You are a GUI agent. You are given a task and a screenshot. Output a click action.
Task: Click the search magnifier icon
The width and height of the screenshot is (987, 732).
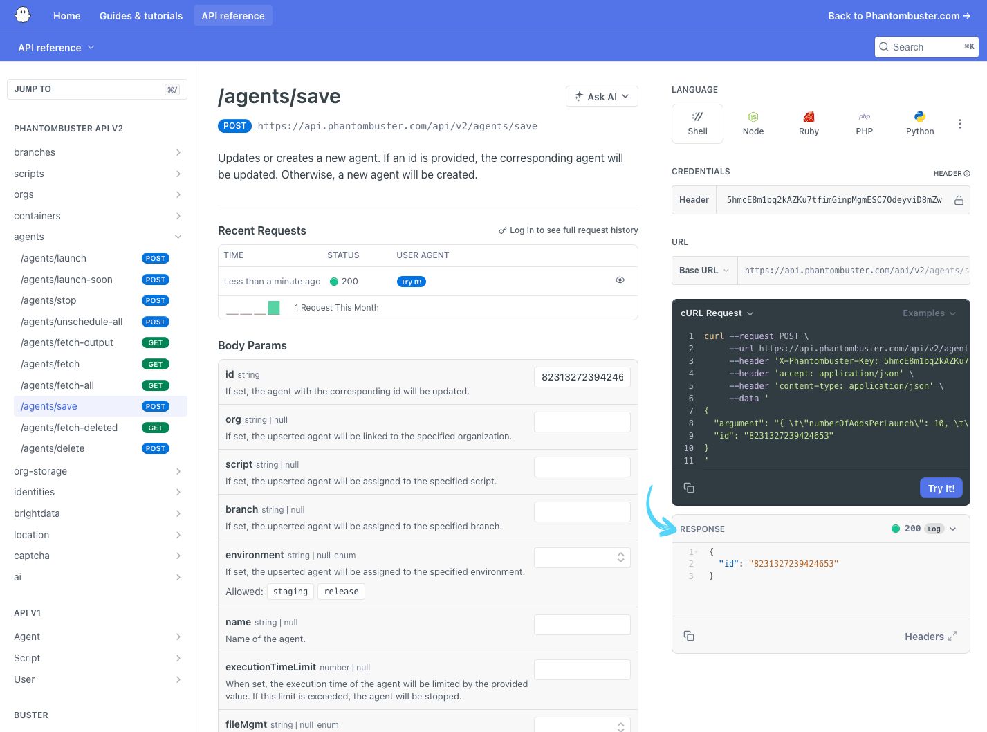point(884,47)
